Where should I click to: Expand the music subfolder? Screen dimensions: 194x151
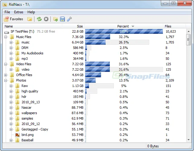11,42
